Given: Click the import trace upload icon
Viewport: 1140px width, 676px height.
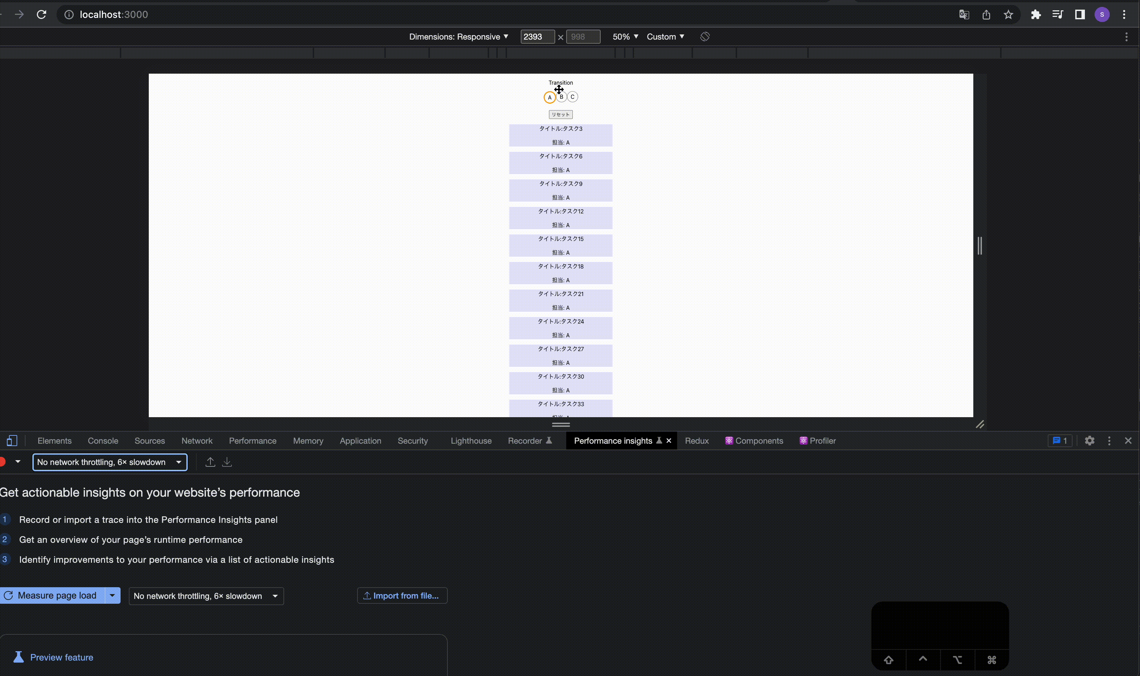Looking at the screenshot, I should (x=210, y=462).
